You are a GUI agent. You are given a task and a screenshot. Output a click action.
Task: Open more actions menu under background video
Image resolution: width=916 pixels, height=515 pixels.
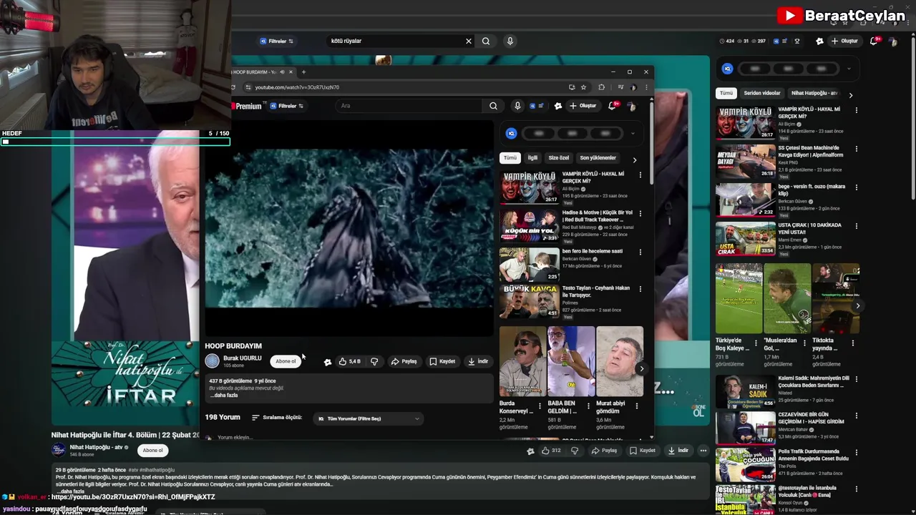point(703,451)
